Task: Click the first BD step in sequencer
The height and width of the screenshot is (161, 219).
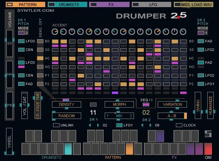Action: tap(55, 42)
